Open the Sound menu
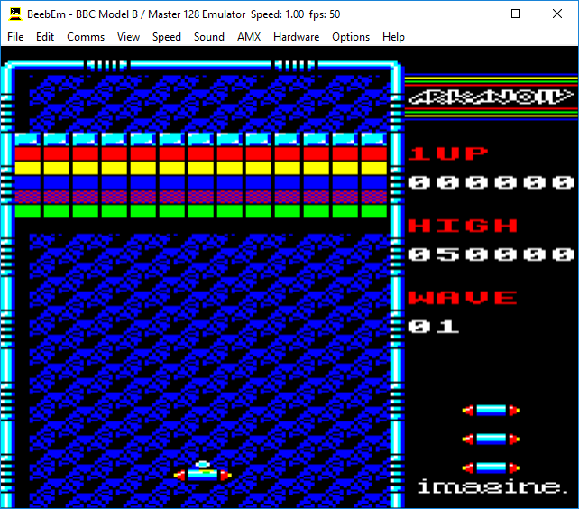This screenshot has height=509, width=579. (x=209, y=37)
